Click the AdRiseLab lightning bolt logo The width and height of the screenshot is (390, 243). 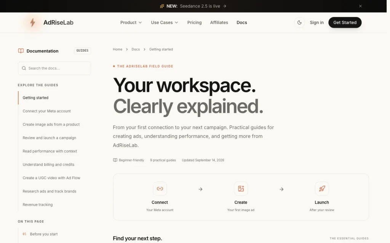[x=33, y=22]
